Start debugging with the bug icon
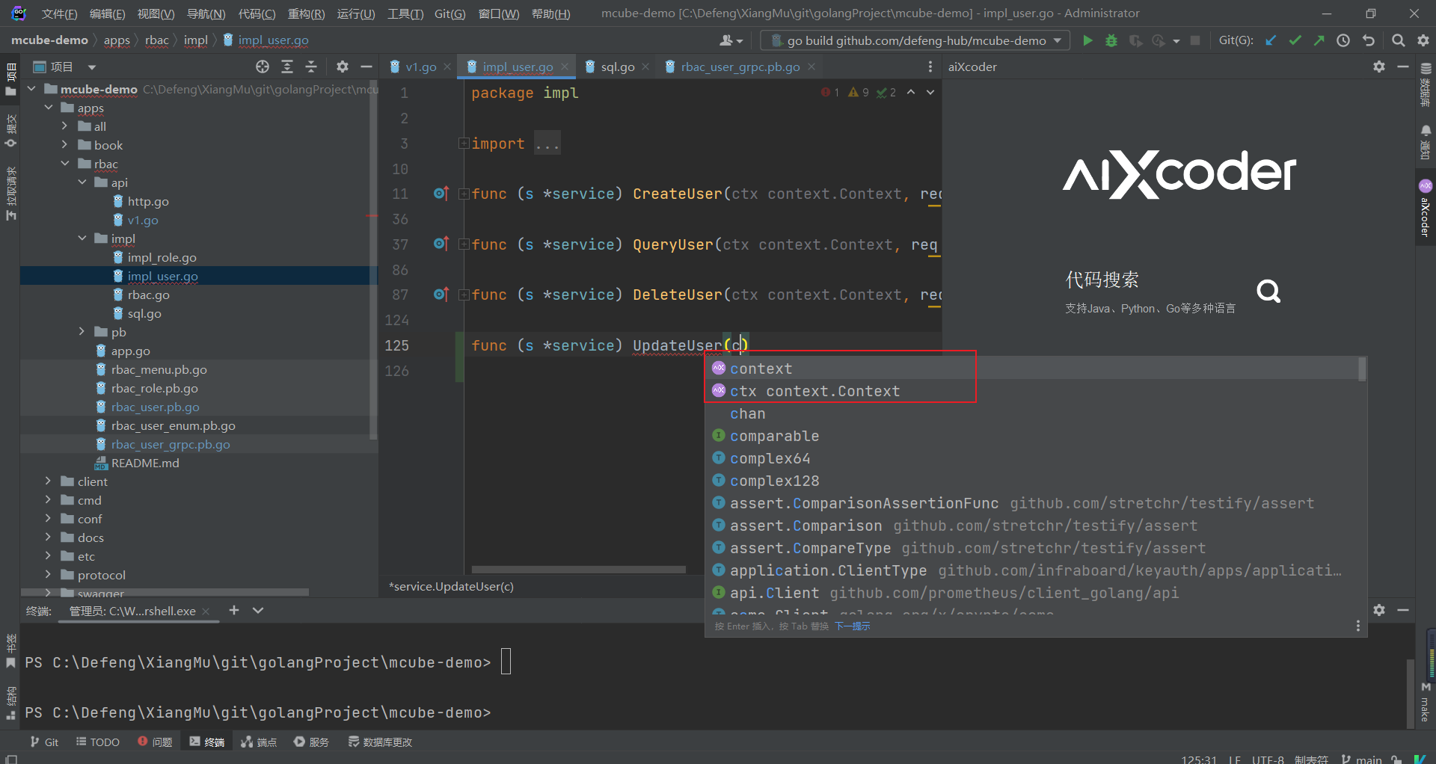Image resolution: width=1436 pixels, height=764 pixels. tap(1111, 40)
